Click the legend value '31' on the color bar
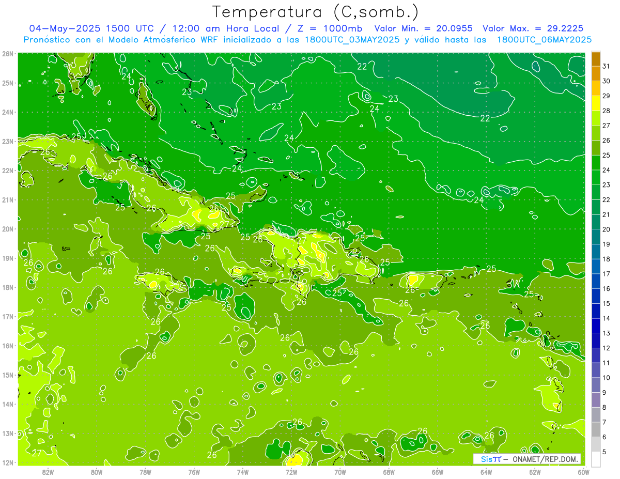This screenshot has height=479, width=620. (x=607, y=66)
